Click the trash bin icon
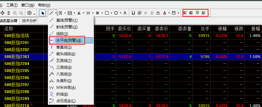 click(x=152, y=13)
